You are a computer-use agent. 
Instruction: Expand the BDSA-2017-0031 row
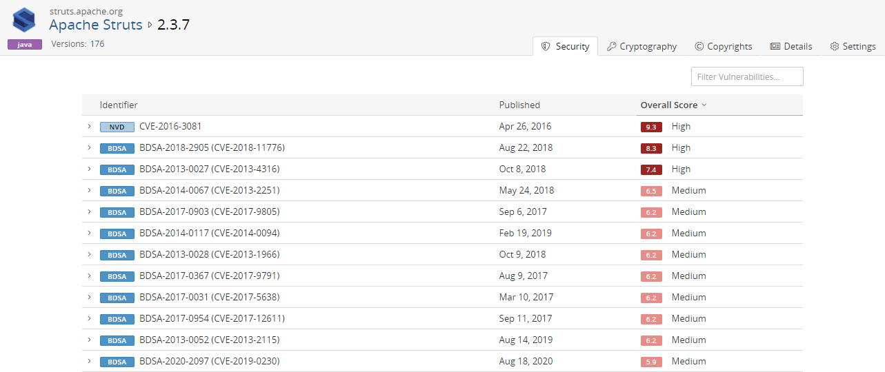pos(89,297)
